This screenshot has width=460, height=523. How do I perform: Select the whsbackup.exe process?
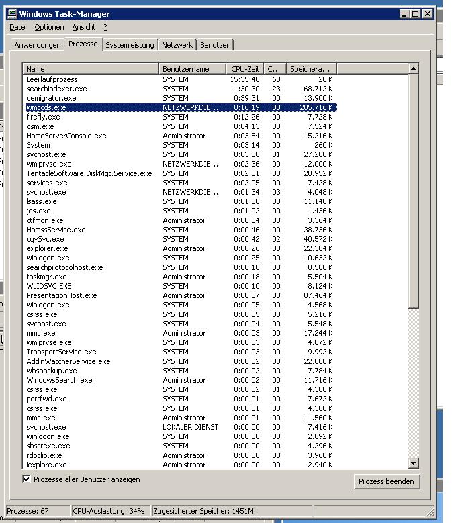(181, 371)
